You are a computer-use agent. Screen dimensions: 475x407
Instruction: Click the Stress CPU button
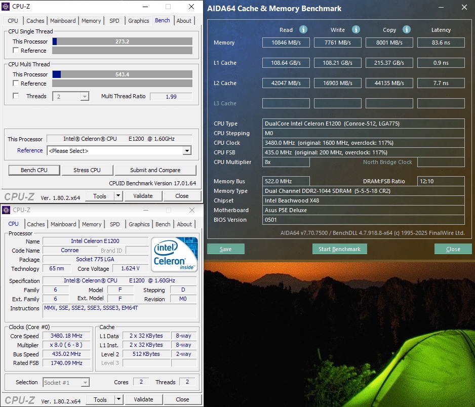coord(87,170)
